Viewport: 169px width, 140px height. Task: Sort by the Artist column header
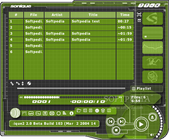click(57, 15)
